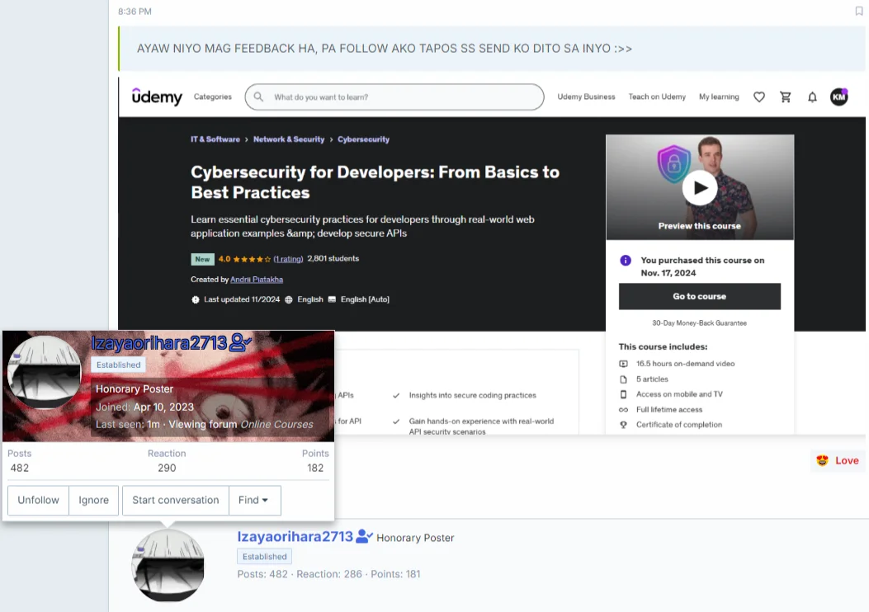Click the search magnifier icon in Udemy
The width and height of the screenshot is (869, 612).
coord(258,97)
